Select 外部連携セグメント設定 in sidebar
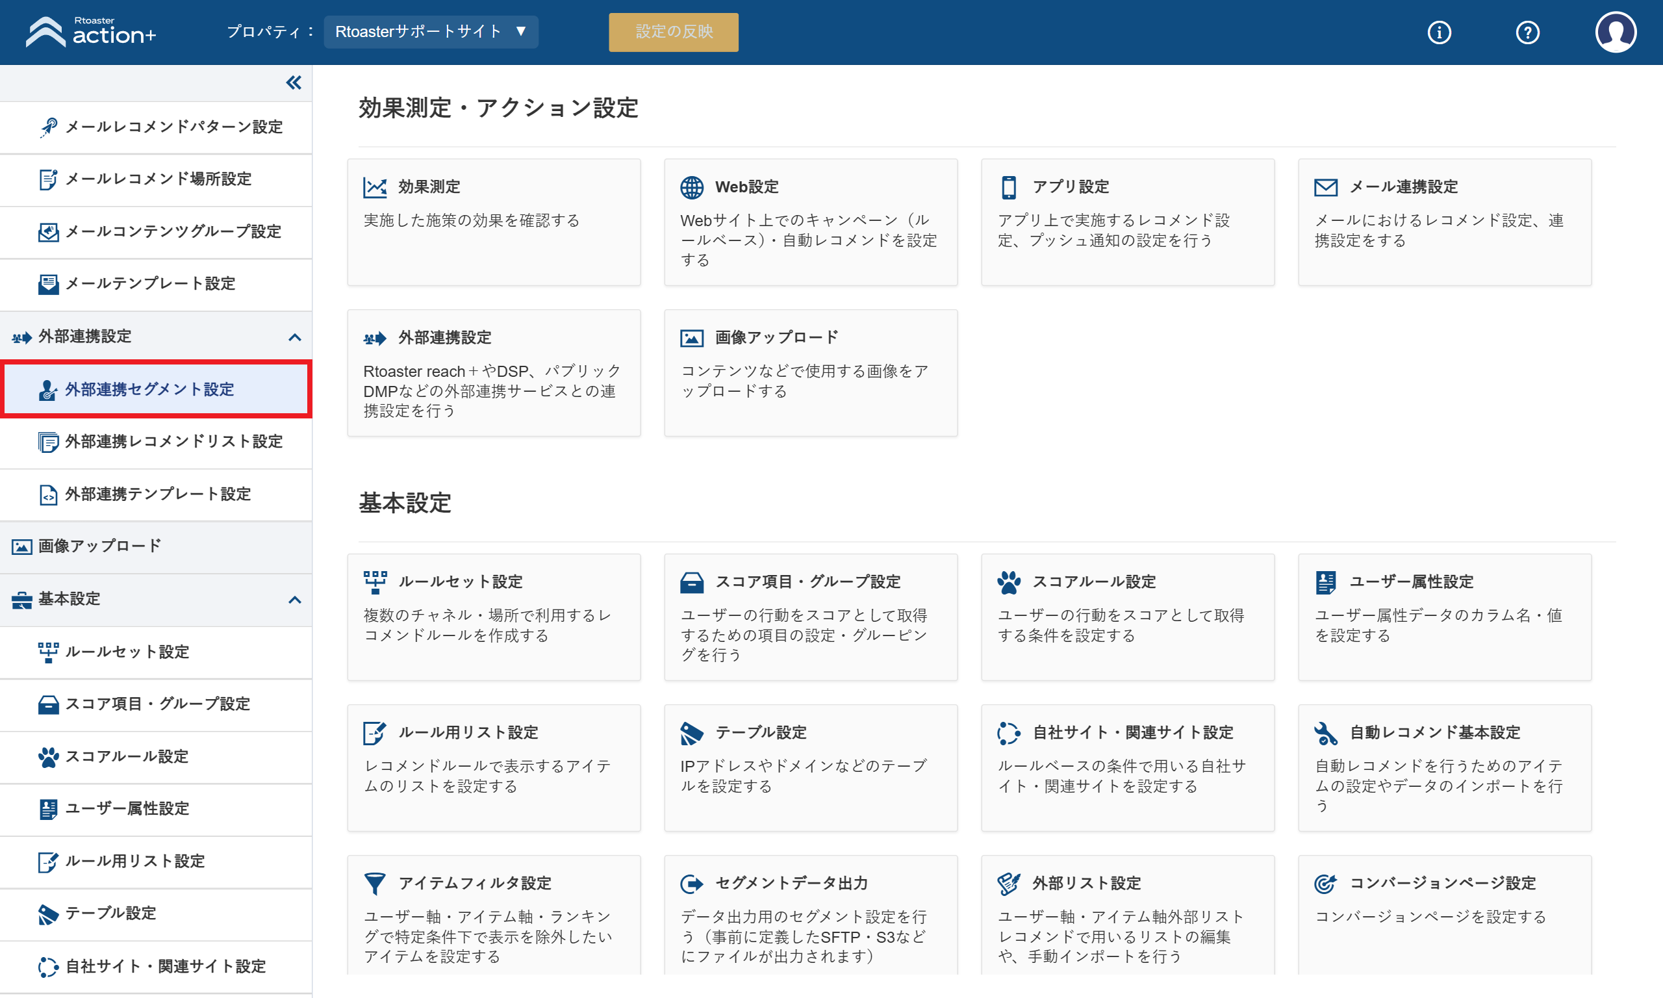 coord(156,389)
